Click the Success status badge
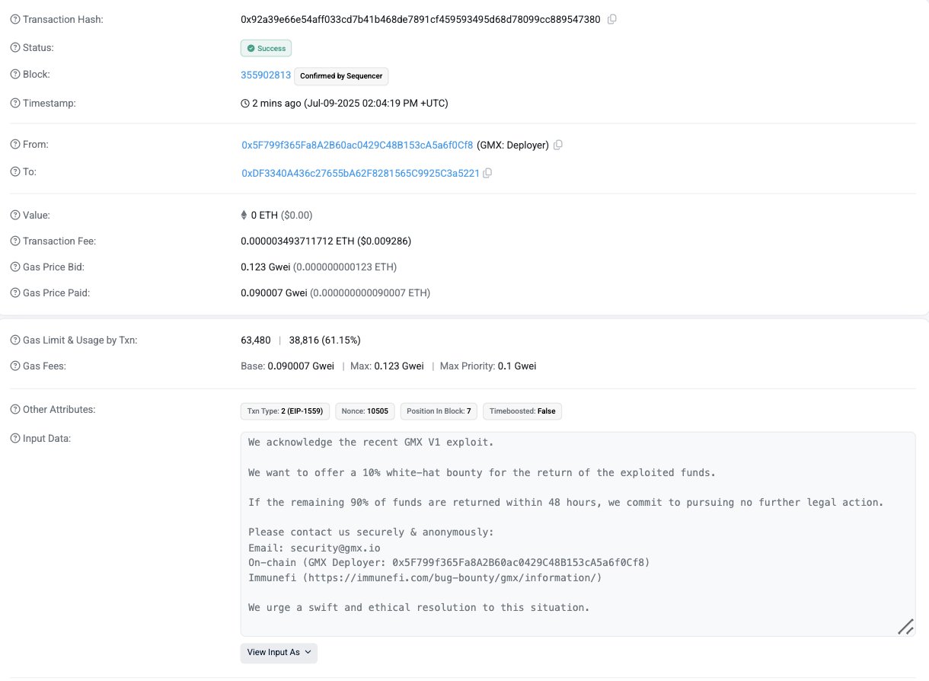 pos(267,48)
